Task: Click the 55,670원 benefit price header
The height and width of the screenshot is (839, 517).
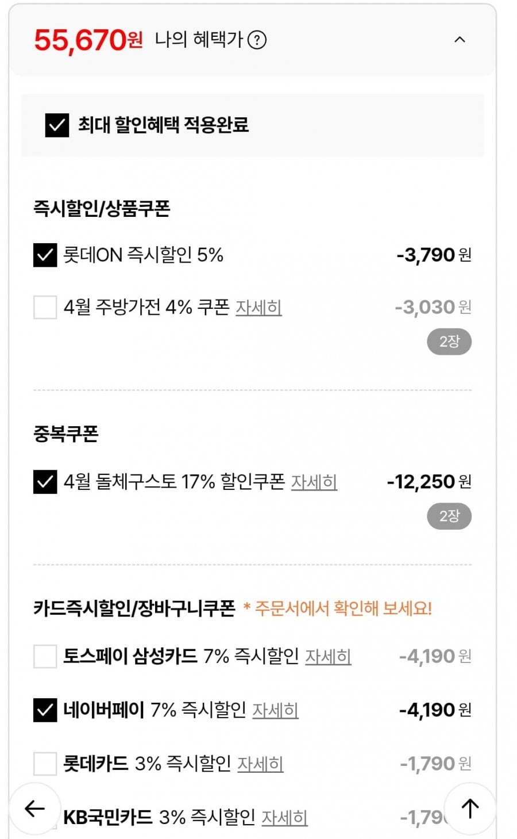Action: [88, 40]
